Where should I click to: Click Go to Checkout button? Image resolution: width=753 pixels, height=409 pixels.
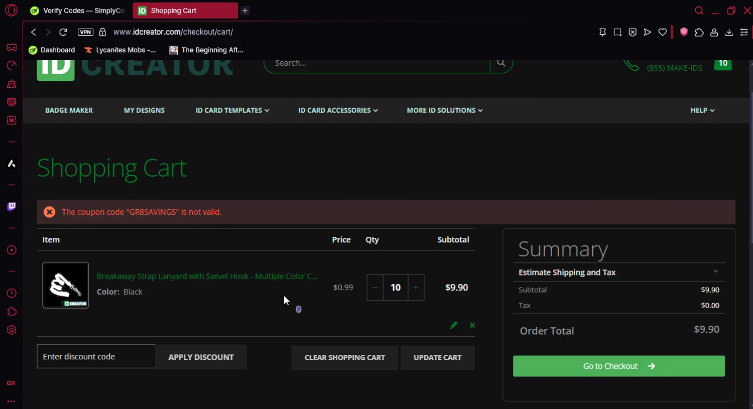click(619, 366)
